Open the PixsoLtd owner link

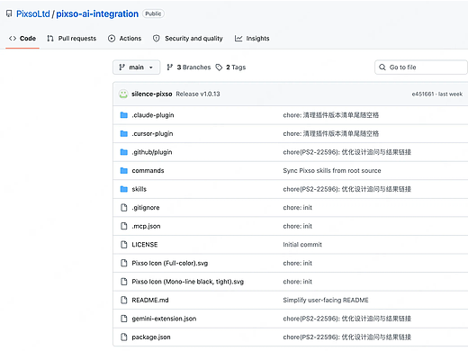[x=33, y=13]
